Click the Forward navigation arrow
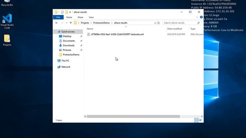Screen dimensions: 246x138 62,23
